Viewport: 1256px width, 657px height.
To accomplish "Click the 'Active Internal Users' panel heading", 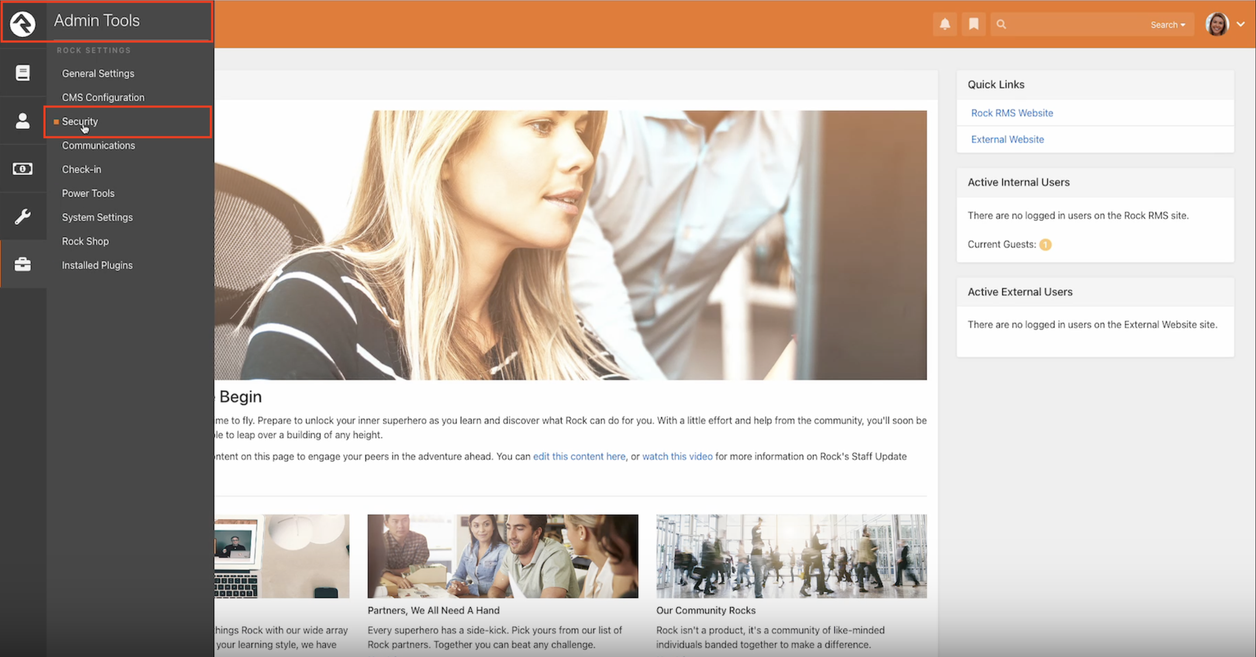I will click(x=1018, y=182).
